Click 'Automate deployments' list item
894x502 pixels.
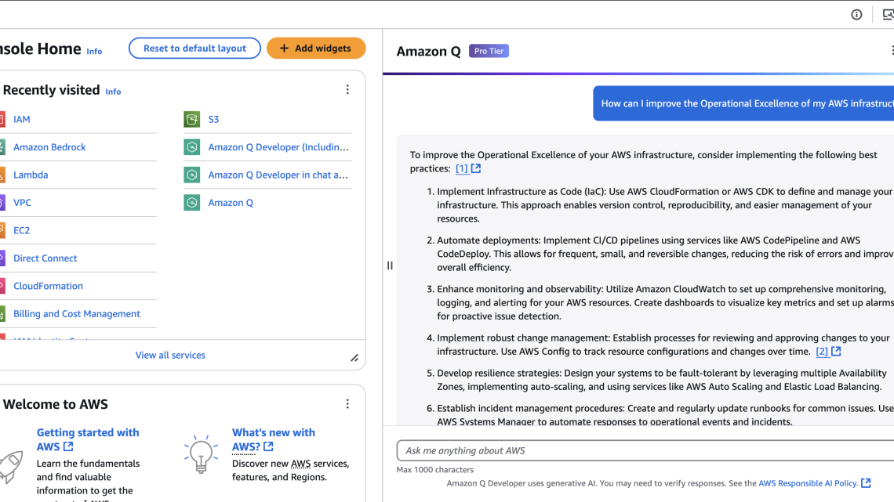tap(665, 254)
